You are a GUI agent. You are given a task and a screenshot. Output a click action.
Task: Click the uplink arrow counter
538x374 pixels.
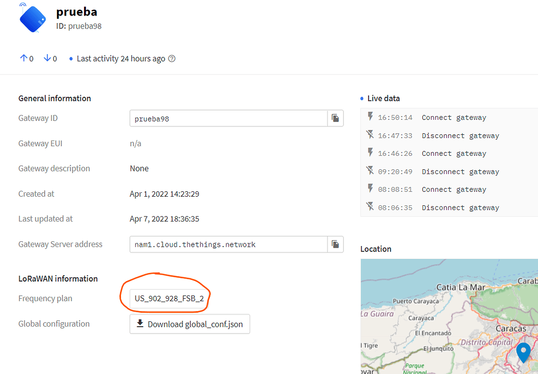point(26,59)
